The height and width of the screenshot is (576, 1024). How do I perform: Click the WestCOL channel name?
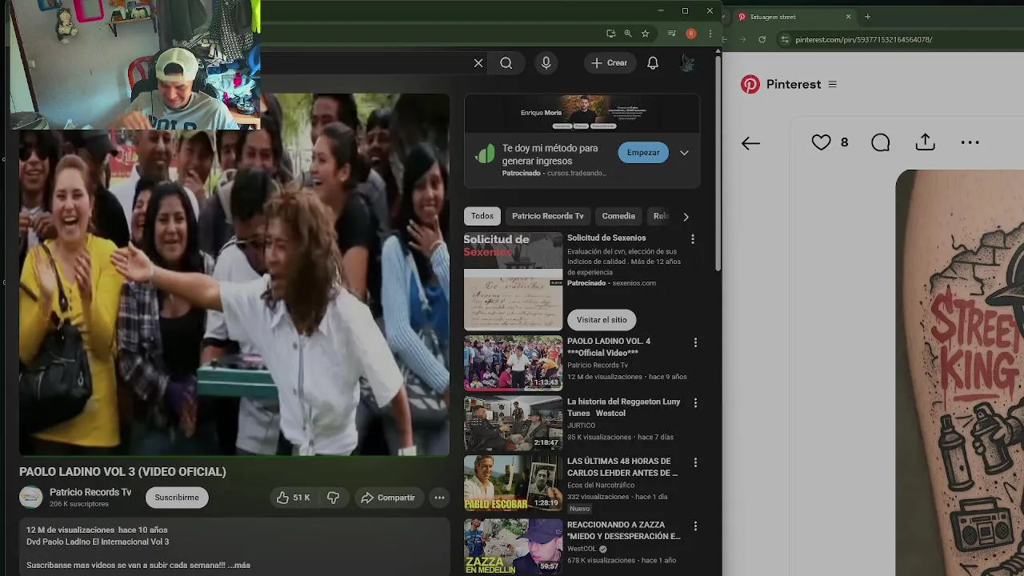[x=582, y=549]
